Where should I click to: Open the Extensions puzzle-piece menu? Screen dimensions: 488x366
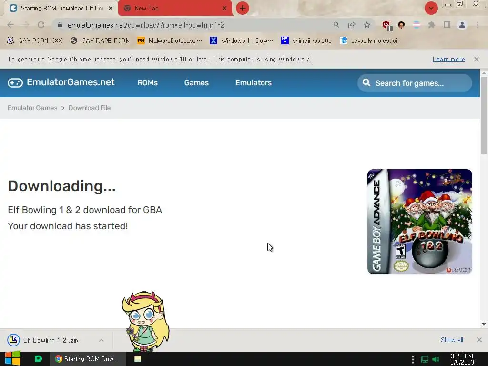pos(432,25)
